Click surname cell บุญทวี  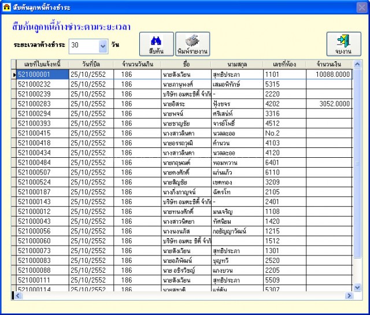click(x=237, y=261)
